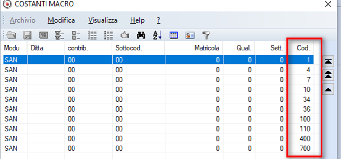The width and height of the screenshot is (341, 159).
Task: Click Qual. 0 in the Cod. 36 row
Action: point(250,109)
